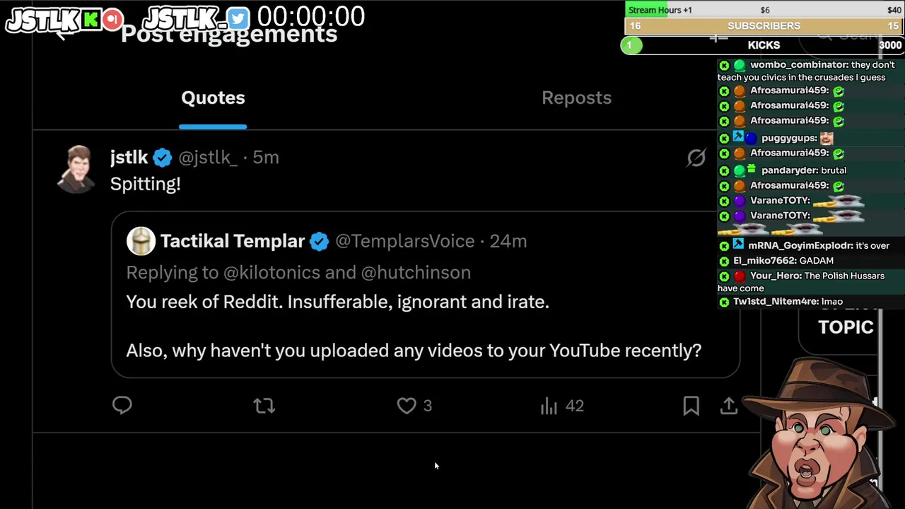Bookmark the jstlk quote post
This screenshot has width=905, height=509.
click(691, 406)
